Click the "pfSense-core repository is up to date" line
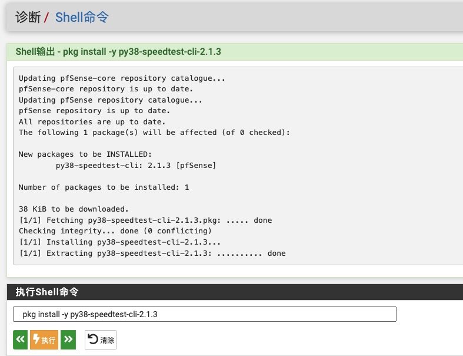 (106, 89)
